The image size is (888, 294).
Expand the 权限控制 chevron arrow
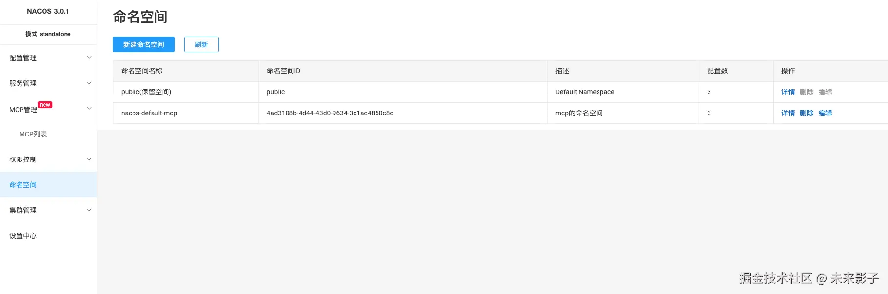tap(89, 159)
